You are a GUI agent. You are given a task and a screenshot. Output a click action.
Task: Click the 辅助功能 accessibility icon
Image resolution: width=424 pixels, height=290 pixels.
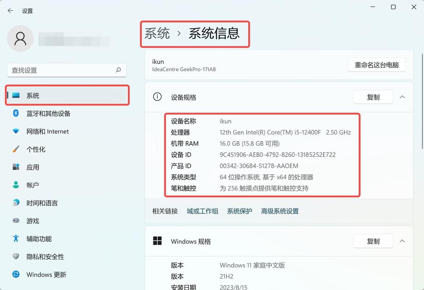click(16, 239)
